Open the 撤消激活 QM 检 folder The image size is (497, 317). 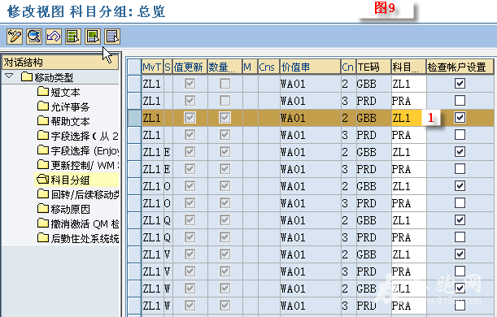77,224
